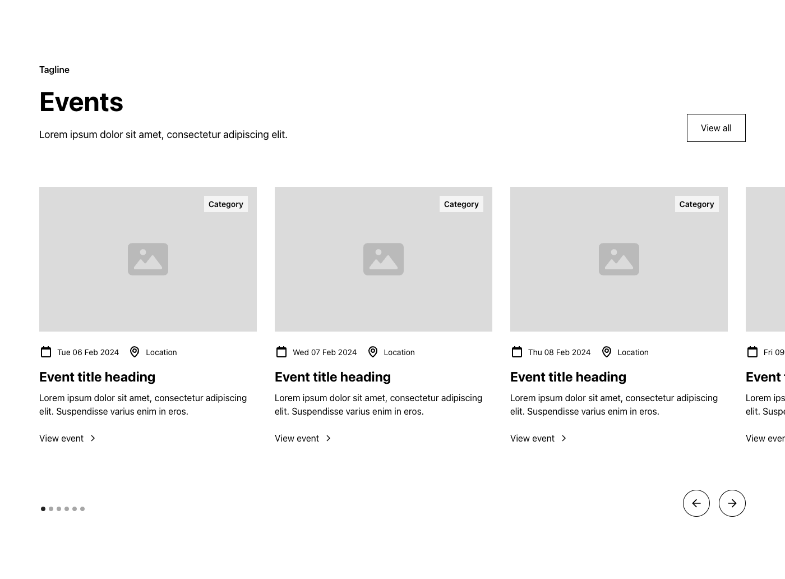Open View event link under Tue 06 Feb card

pos(67,438)
